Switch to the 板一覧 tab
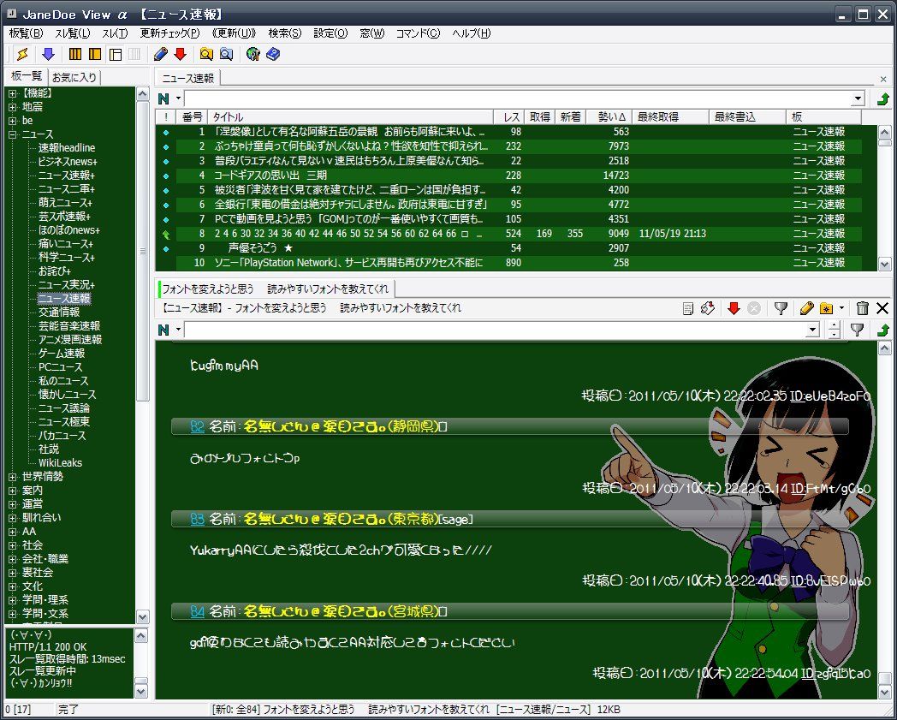This screenshot has height=720, width=897. click(x=27, y=76)
